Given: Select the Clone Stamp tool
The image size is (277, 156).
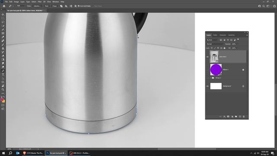Looking at the screenshot, I should pyautogui.click(x=3, y=48).
